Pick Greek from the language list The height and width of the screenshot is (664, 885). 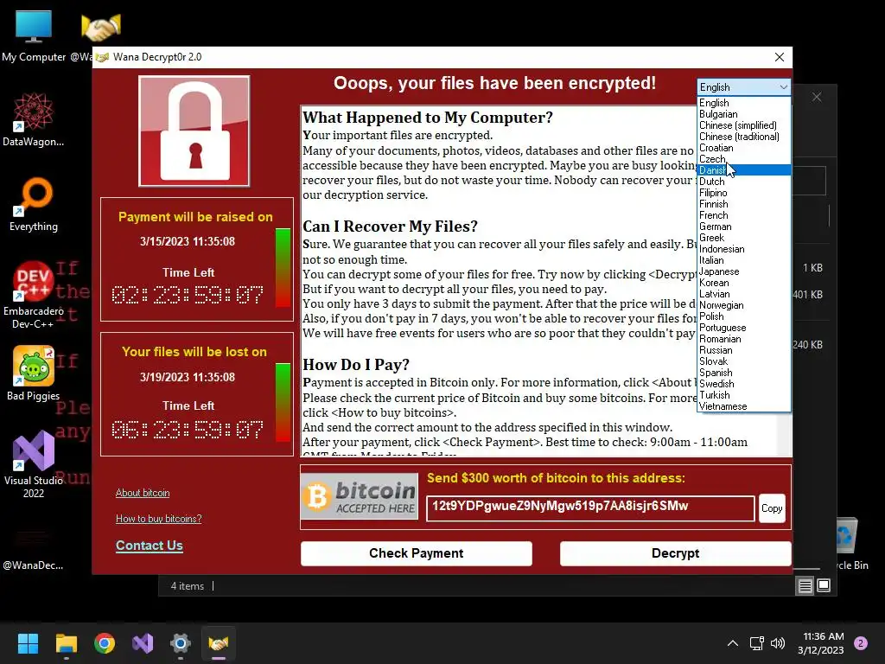pos(744,238)
